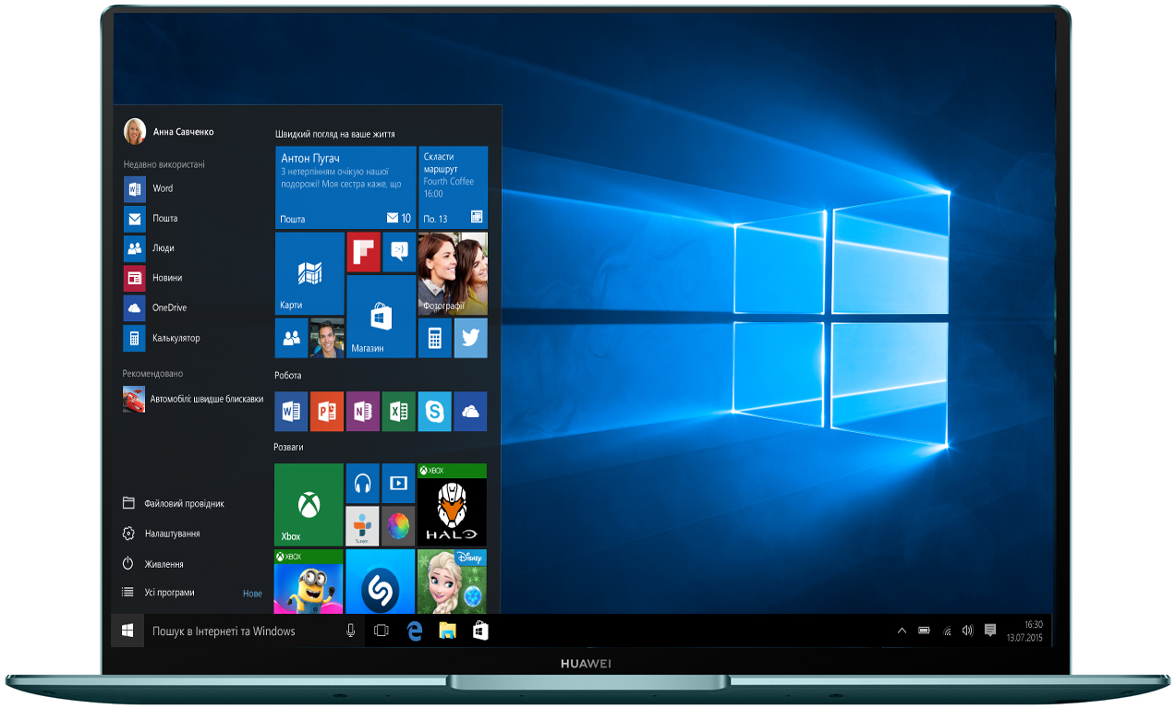Open the headphones music tile
The image size is (1175, 709).
362,483
